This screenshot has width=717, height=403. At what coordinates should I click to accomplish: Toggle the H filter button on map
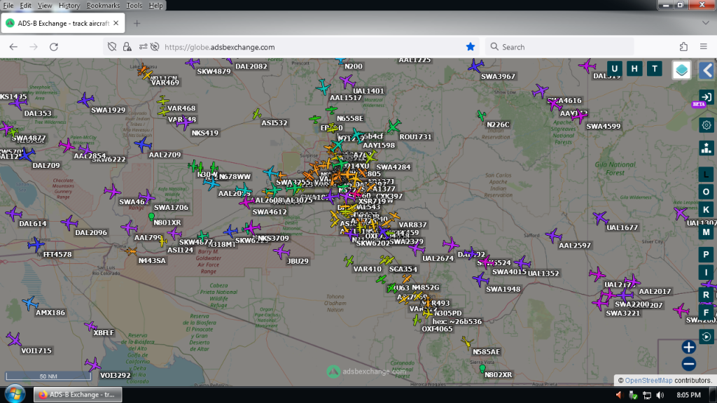click(634, 69)
